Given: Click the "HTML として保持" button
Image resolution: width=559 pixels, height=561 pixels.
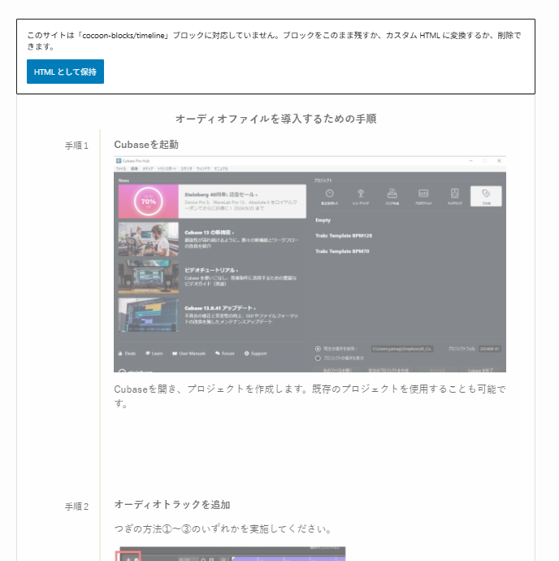Looking at the screenshot, I should coord(65,72).
